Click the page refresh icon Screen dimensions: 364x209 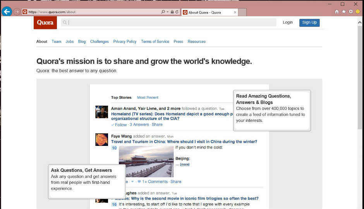[177, 12]
